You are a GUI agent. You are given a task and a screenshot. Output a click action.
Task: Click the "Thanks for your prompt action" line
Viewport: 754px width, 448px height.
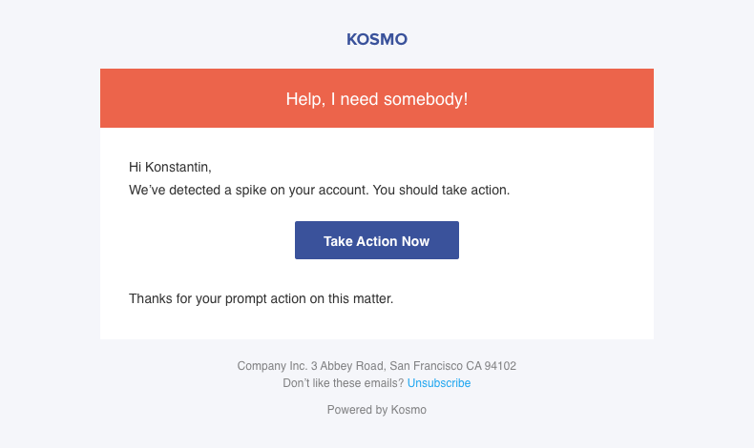click(261, 298)
